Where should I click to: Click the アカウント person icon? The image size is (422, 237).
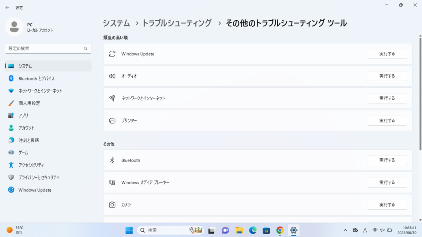(x=11, y=128)
